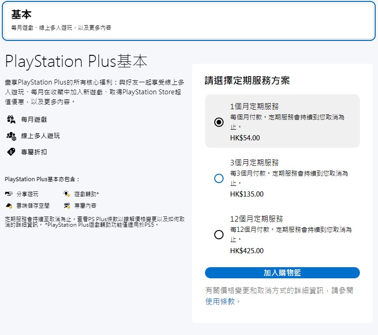Click the 1個月定期服務 option title
Screen dimensions: 378x335
tap(254, 106)
